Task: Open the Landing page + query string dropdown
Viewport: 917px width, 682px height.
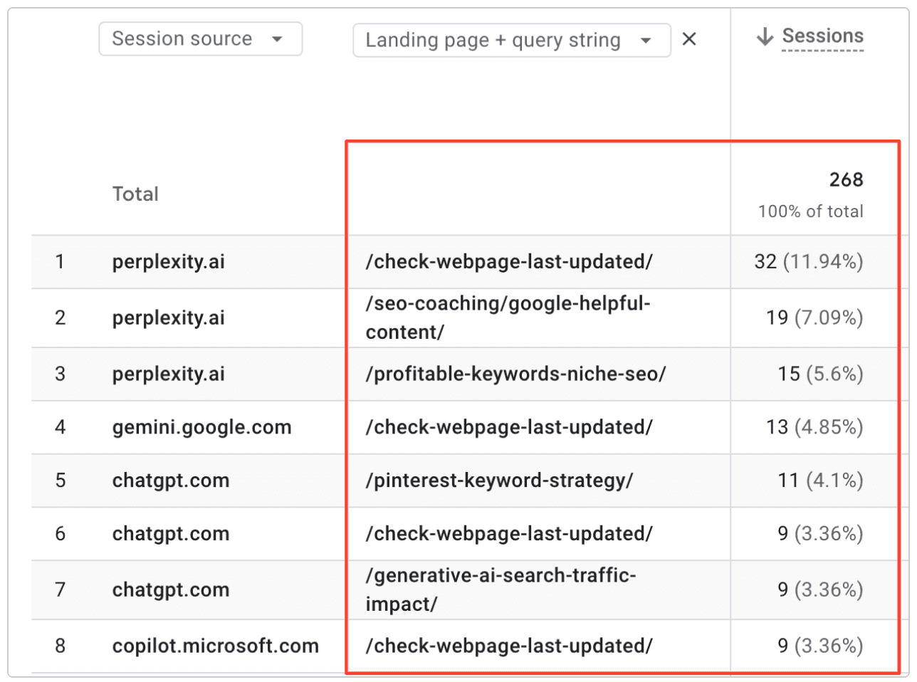Action: pos(511,40)
